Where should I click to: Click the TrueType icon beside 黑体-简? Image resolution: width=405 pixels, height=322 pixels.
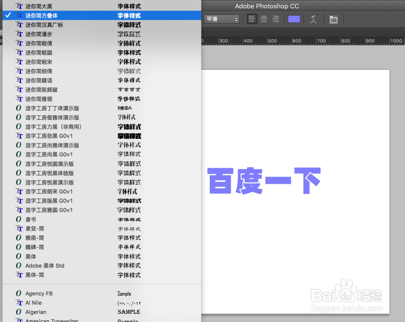click(19, 275)
